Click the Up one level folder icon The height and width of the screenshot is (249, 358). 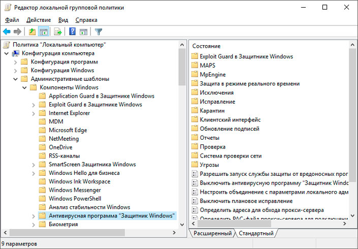[32, 32]
